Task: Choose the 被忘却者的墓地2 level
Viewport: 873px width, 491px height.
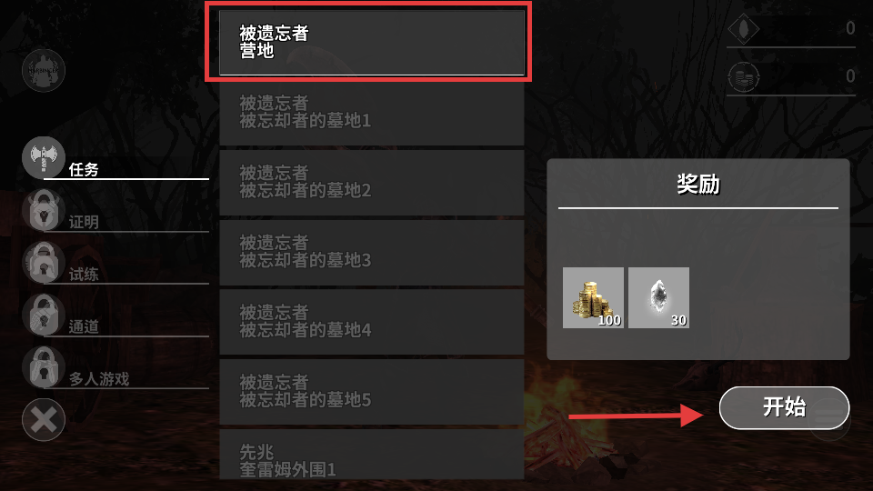Action: coord(372,182)
